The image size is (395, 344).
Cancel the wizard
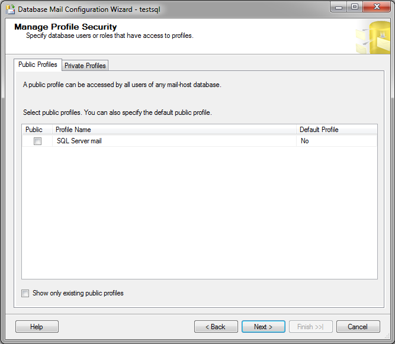[358, 327]
